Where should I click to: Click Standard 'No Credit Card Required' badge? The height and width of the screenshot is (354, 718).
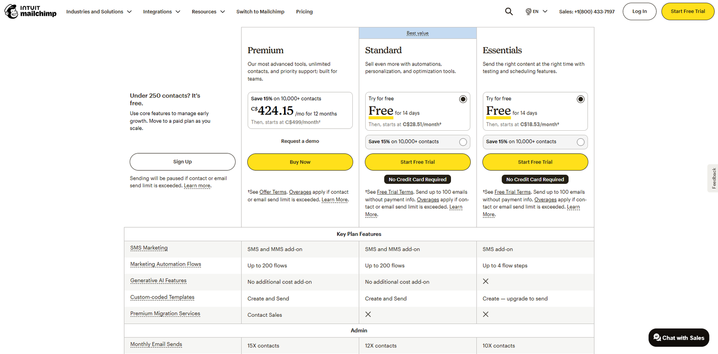pos(418,179)
